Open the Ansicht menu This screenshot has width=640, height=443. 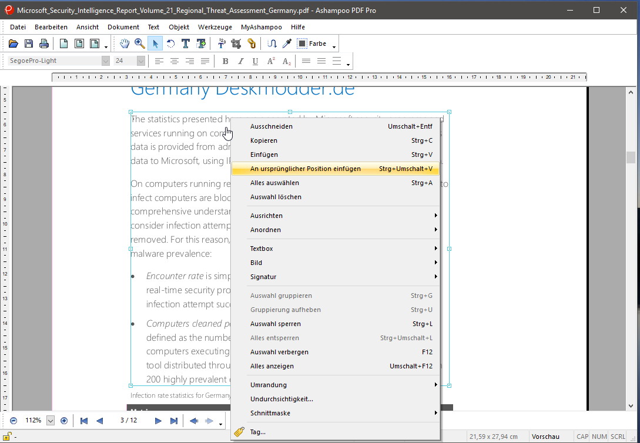pos(88,27)
